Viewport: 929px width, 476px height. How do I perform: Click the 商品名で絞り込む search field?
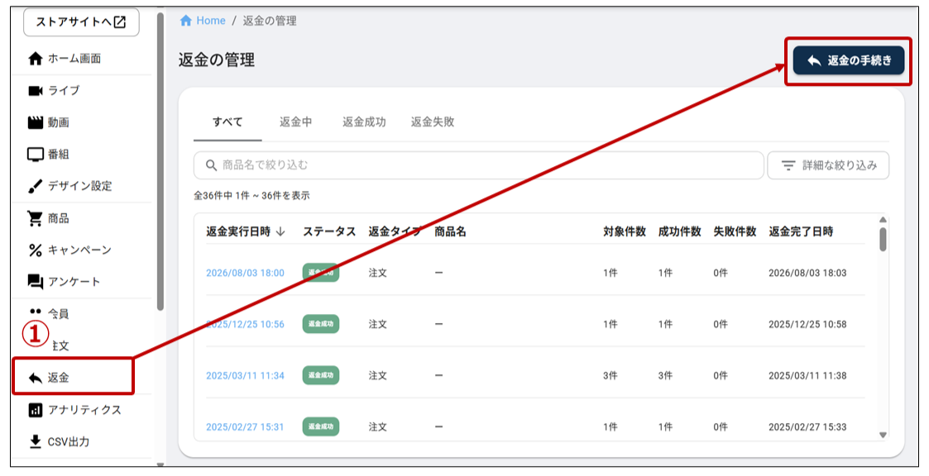[478, 165]
